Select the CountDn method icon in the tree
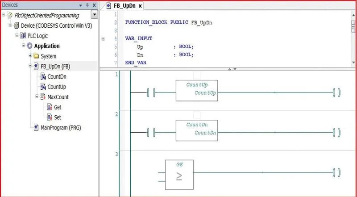This screenshot has width=357, height=197. [x=43, y=77]
